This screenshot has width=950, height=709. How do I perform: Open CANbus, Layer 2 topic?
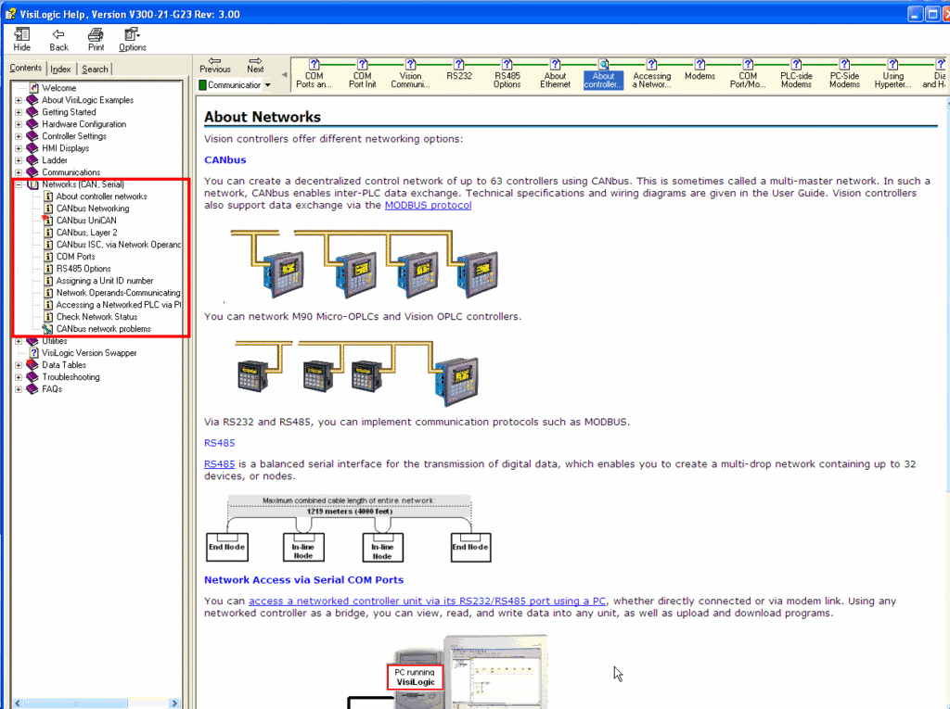[86, 233]
